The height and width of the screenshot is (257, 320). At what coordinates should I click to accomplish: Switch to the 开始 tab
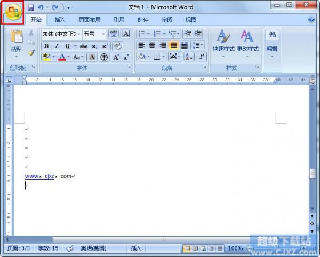36,20
